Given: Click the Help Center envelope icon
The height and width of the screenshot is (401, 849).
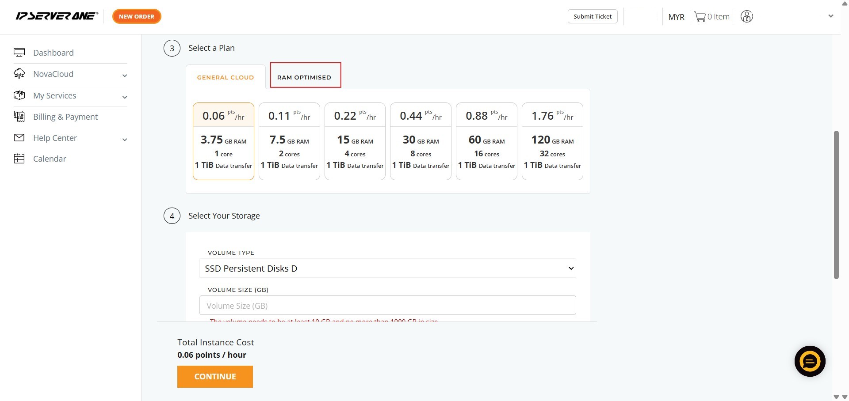Looking at the screenshot, I should (x=19, y=138).
